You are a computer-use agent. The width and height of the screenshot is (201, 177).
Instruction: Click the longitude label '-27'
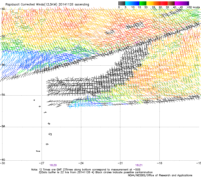[42, 163]
